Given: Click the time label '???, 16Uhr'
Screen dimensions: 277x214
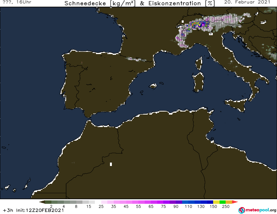Looking at the screenshot, I should click(x=17, y=2).
